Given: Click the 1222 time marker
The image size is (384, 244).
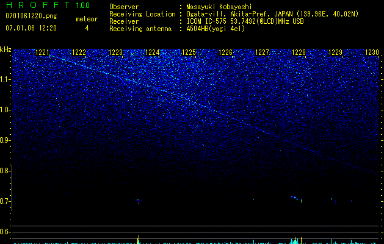Looking at the screenshot, I should point(79,52).
